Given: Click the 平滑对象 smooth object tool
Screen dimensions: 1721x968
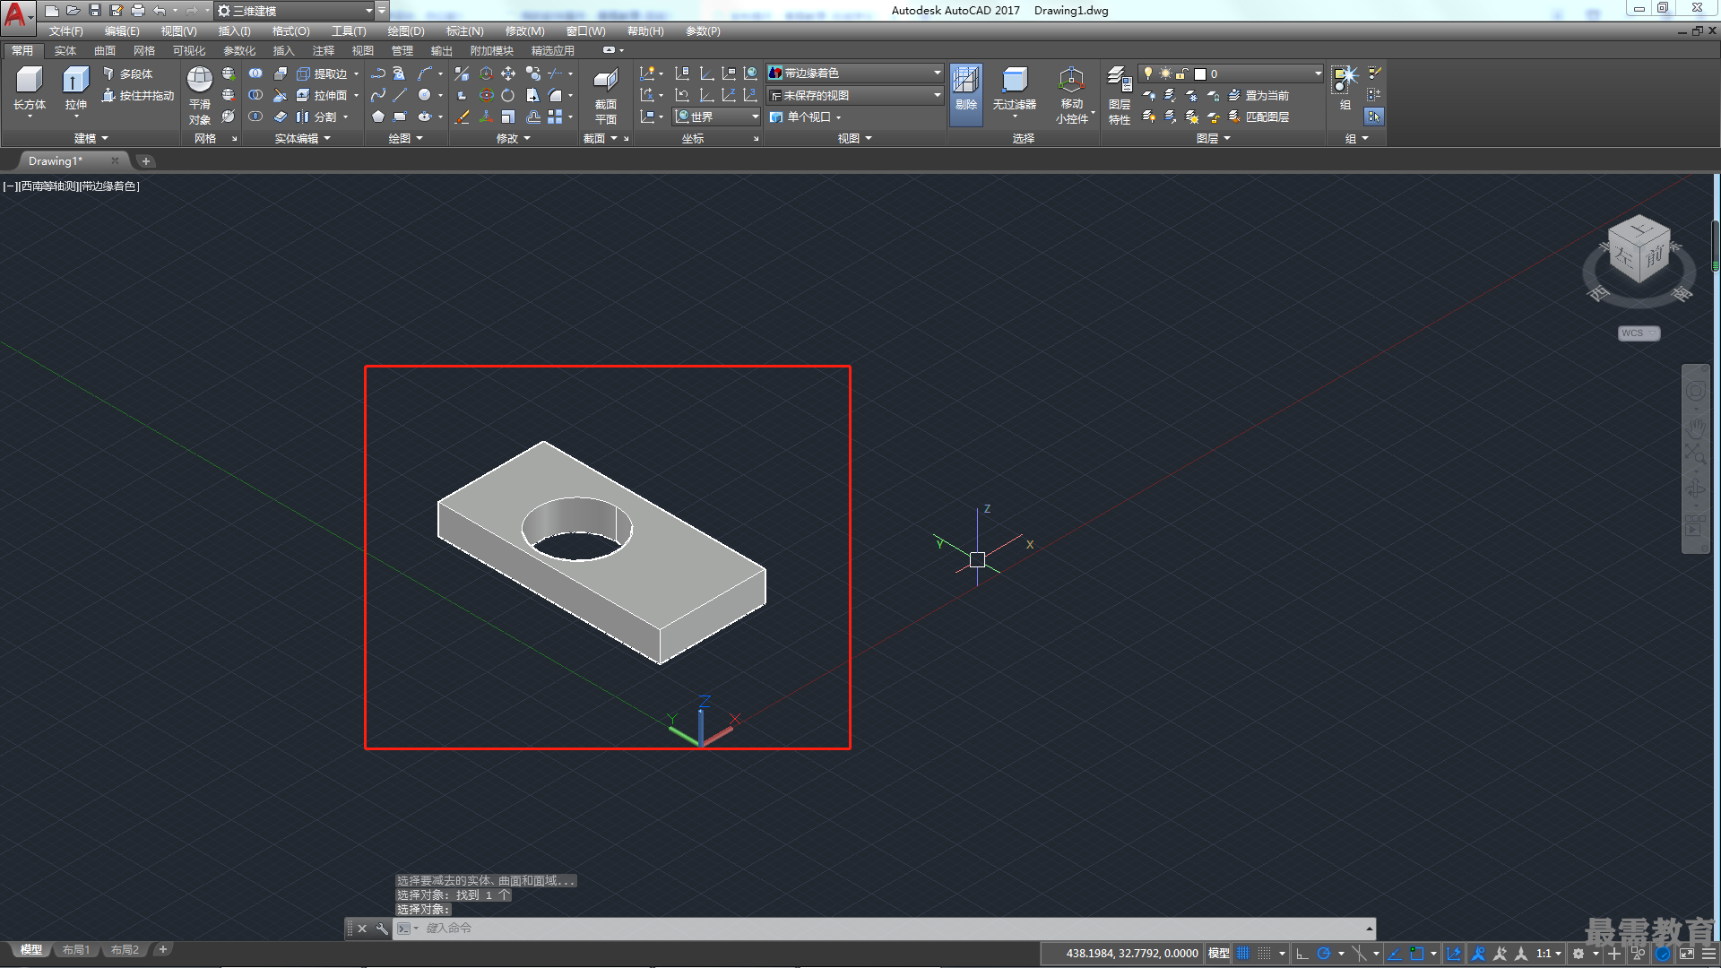Looking at the screenshot, I should (200, 95).
